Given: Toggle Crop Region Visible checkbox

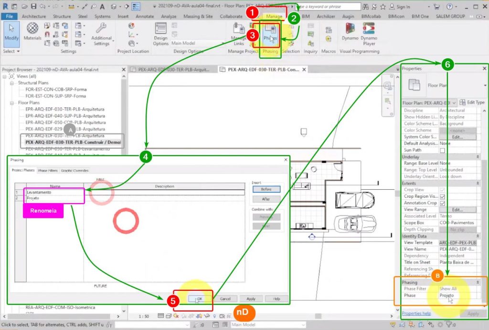Looking at the screenshot, I should pos(442,196).
